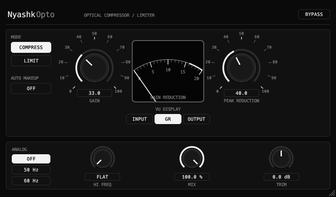The height and width of the screenshot is (197, 336).
Task: Set Analog hum to 60 Hz
Action: click(31, 181)
